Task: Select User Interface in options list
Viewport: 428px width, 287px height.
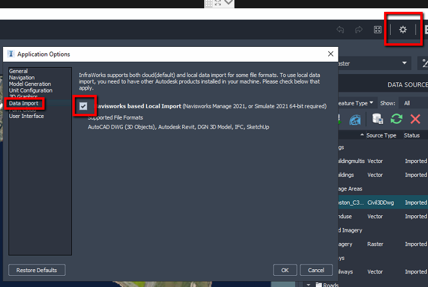Action: coord(27,116)
